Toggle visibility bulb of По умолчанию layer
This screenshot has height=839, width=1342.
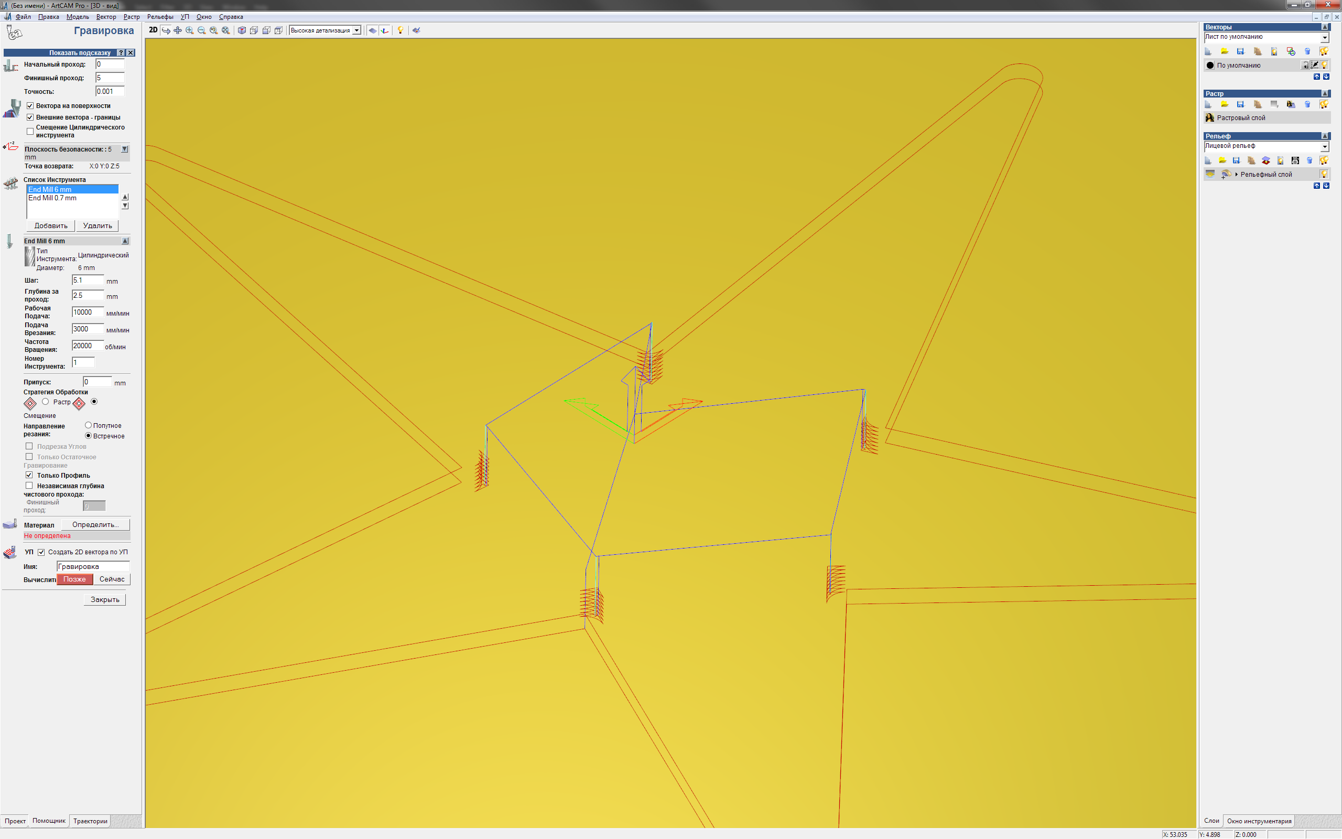click(x=1325, y=65)
